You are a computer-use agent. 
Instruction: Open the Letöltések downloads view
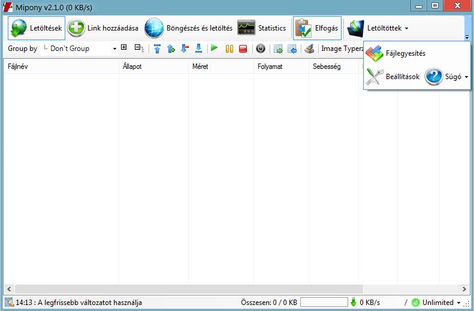pyautogui.click(x=37, y=28)
